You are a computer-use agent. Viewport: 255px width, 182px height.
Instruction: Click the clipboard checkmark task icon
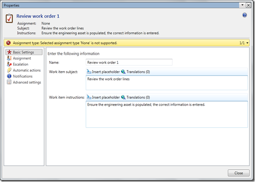[x=9, y=18]
